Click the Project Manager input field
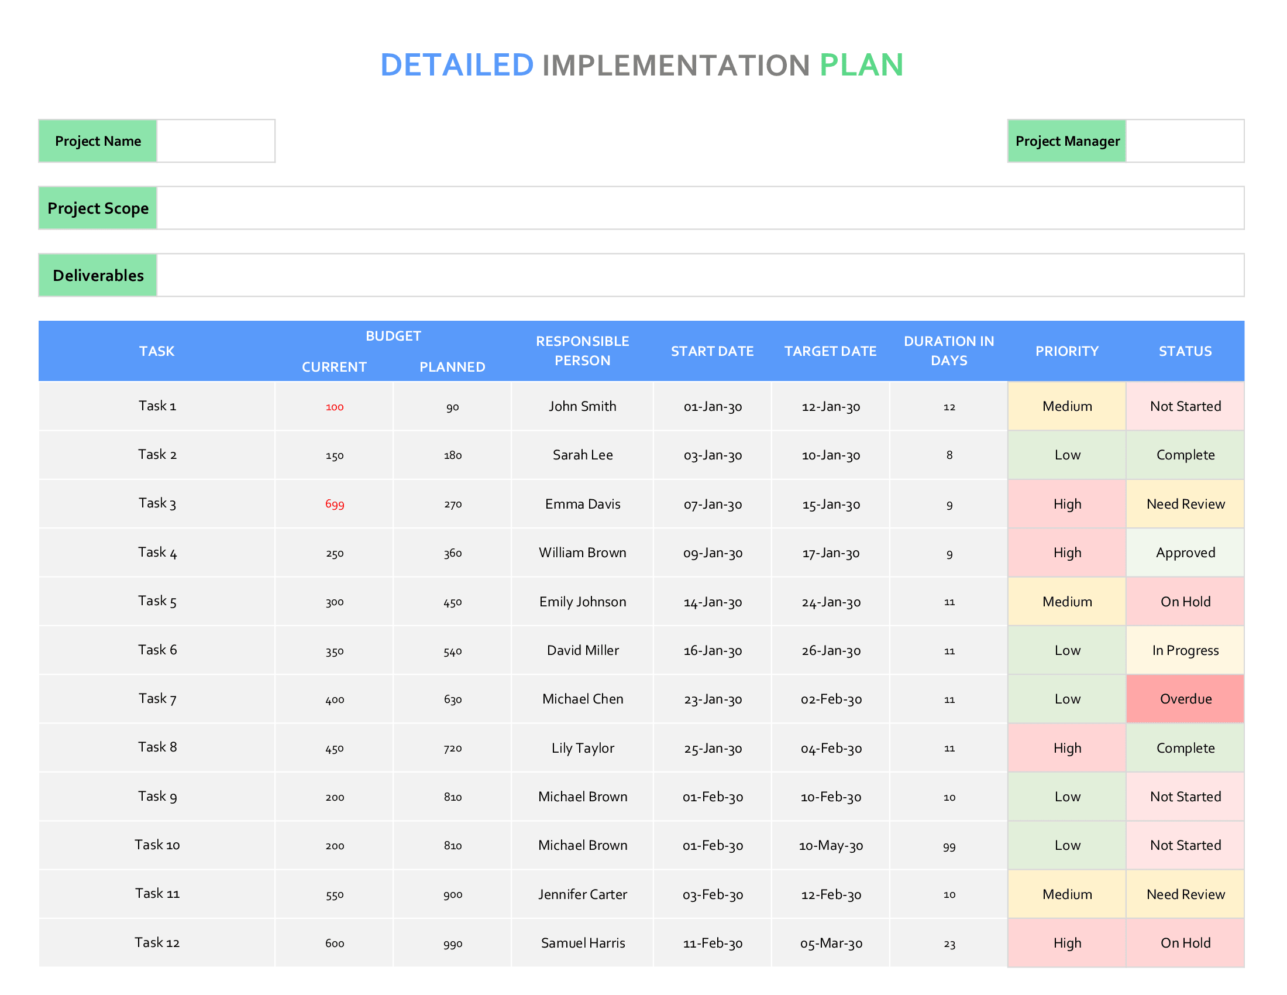The height and width of the screenshot is (995, 1287). 1185,140
